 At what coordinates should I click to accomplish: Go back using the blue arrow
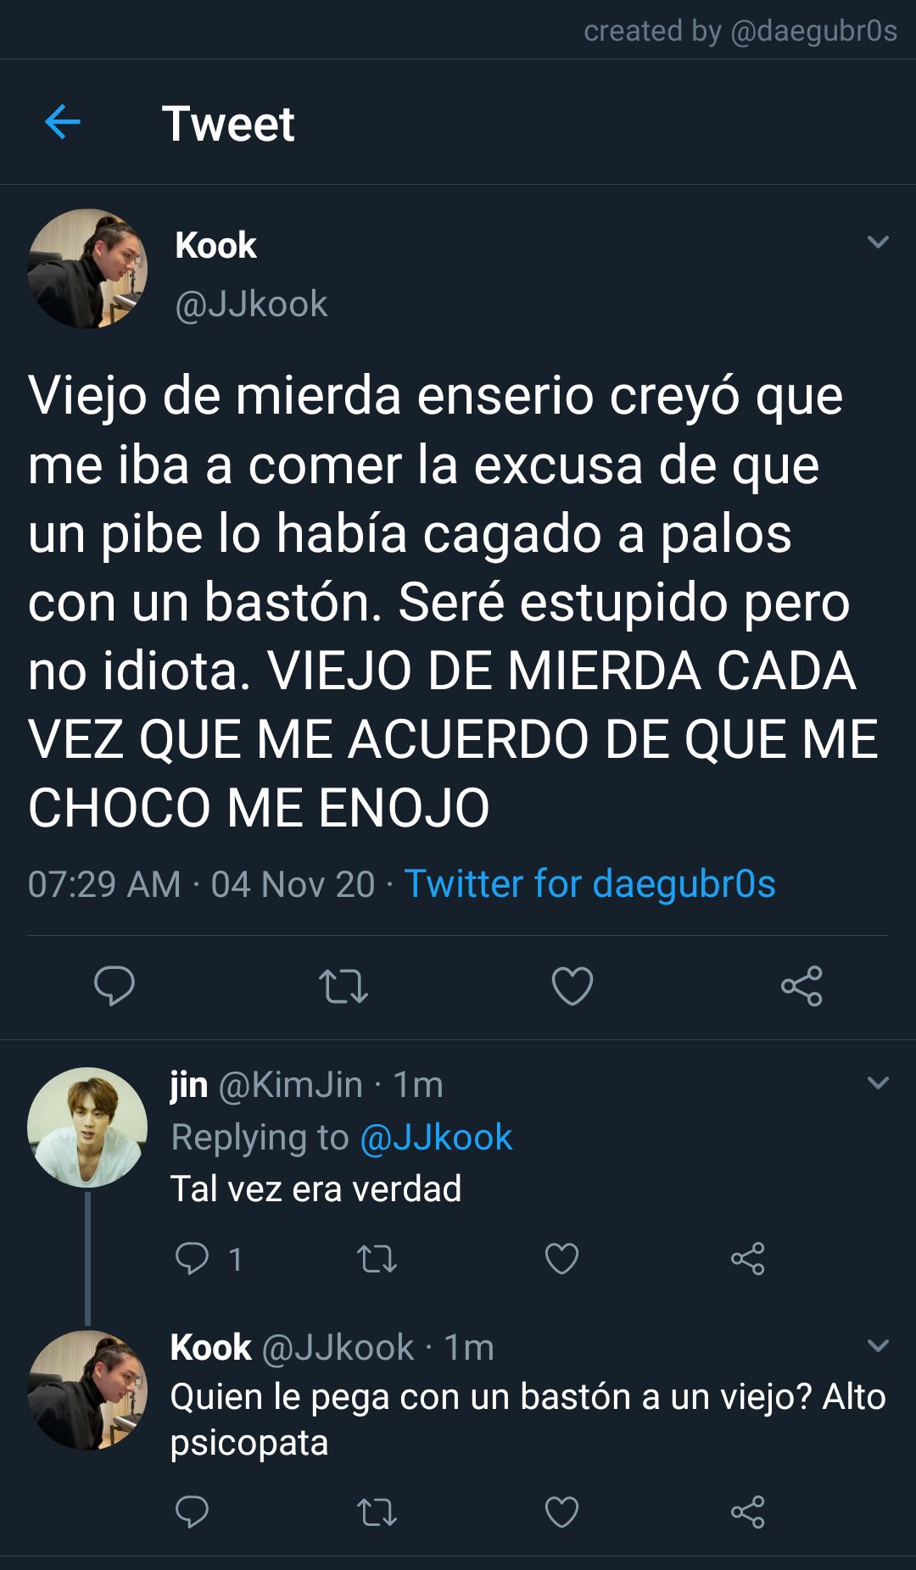click(x=62, y=122)
